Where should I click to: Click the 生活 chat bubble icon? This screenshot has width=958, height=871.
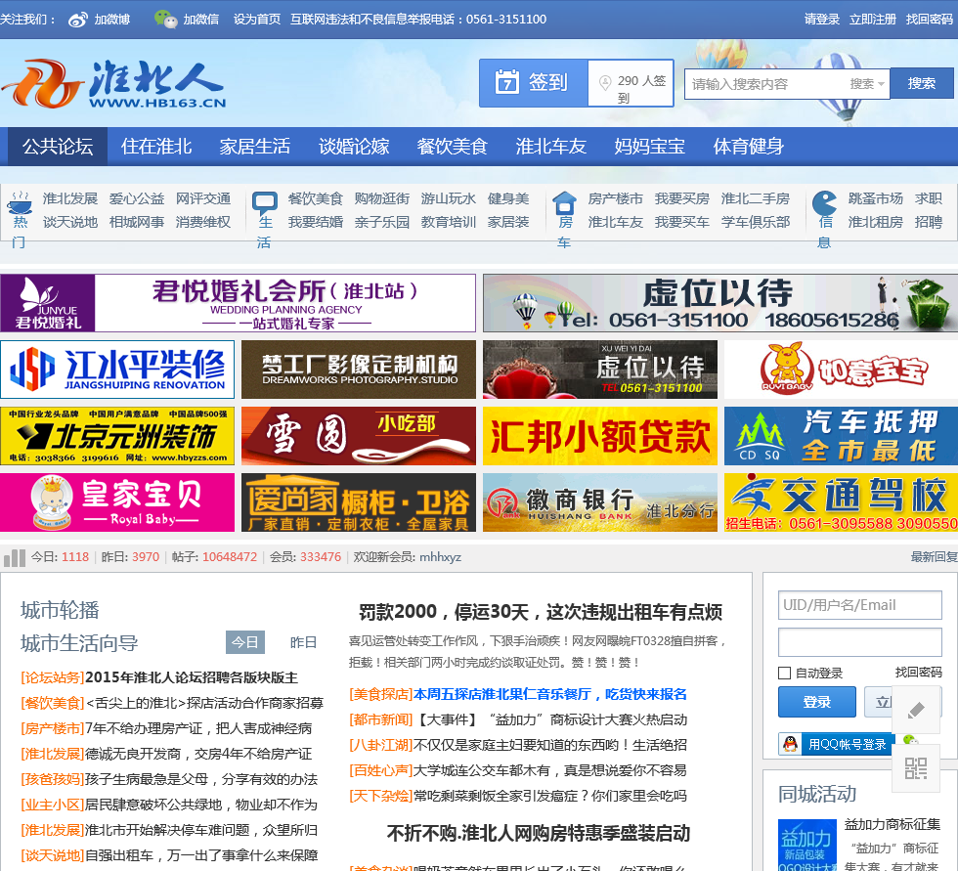265,201
